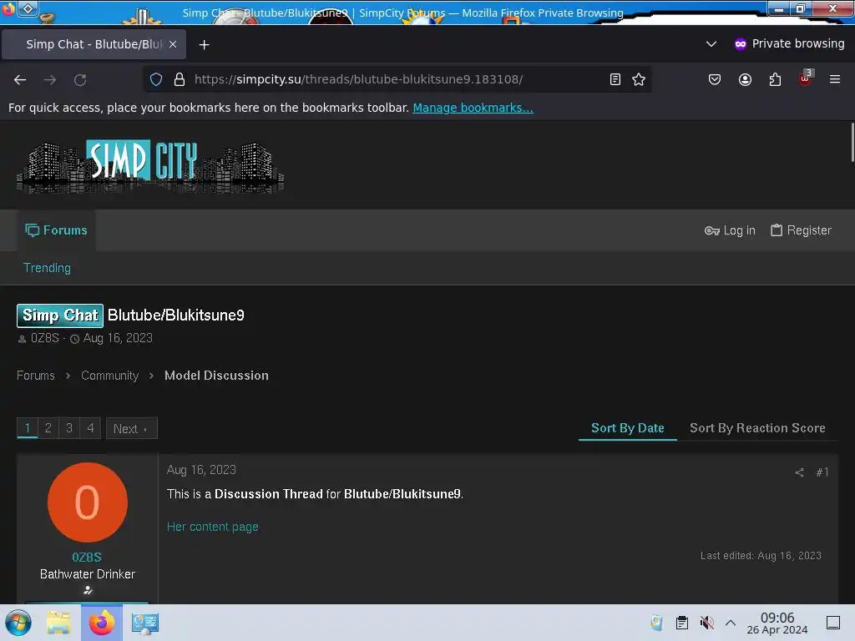Click the SimpCity logo image
855x641 pixels.
pyautogui.click(x=150, y=166)
